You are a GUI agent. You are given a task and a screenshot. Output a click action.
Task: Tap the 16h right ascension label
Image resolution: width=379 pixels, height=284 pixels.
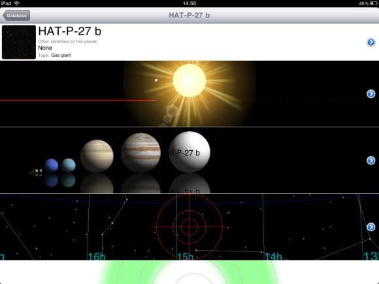[97, 256]
